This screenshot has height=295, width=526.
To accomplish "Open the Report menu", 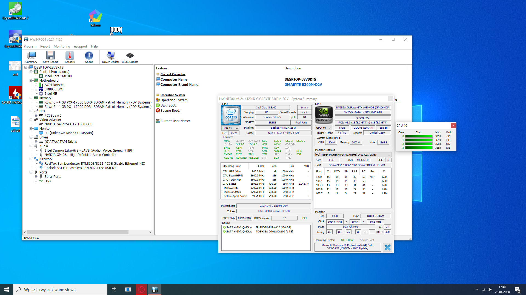I will click(45, 46).
